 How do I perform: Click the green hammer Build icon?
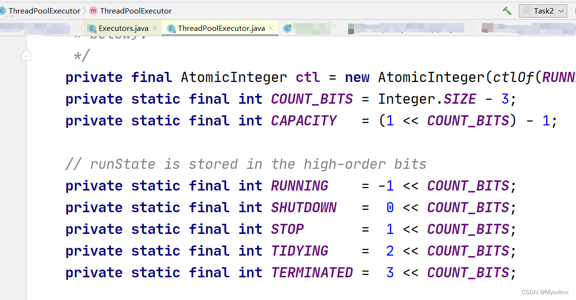tap(507, 11)
